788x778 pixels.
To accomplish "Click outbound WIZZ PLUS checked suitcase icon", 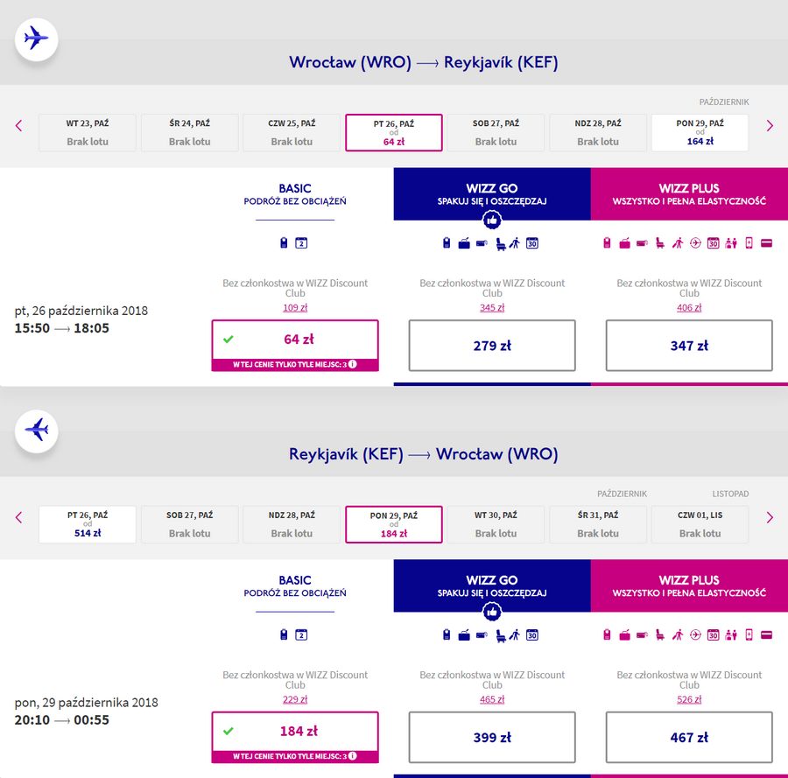I will 624,243.
